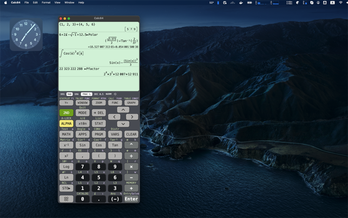Click the (-) negative key
348x218 pixels.
[115, 199]
